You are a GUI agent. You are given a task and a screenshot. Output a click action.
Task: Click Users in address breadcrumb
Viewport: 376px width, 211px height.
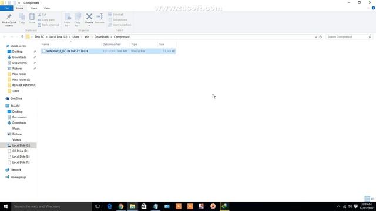click(x=76, y=37)
